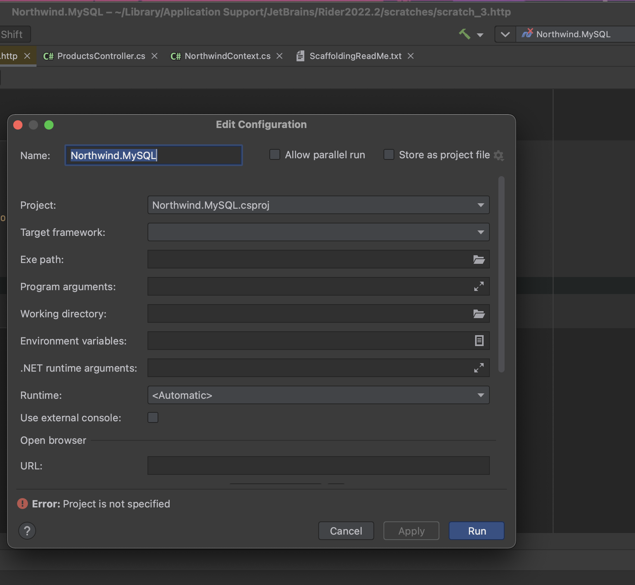
Task: Expand Program arguments field editor
Action: [x=479, y=286]
